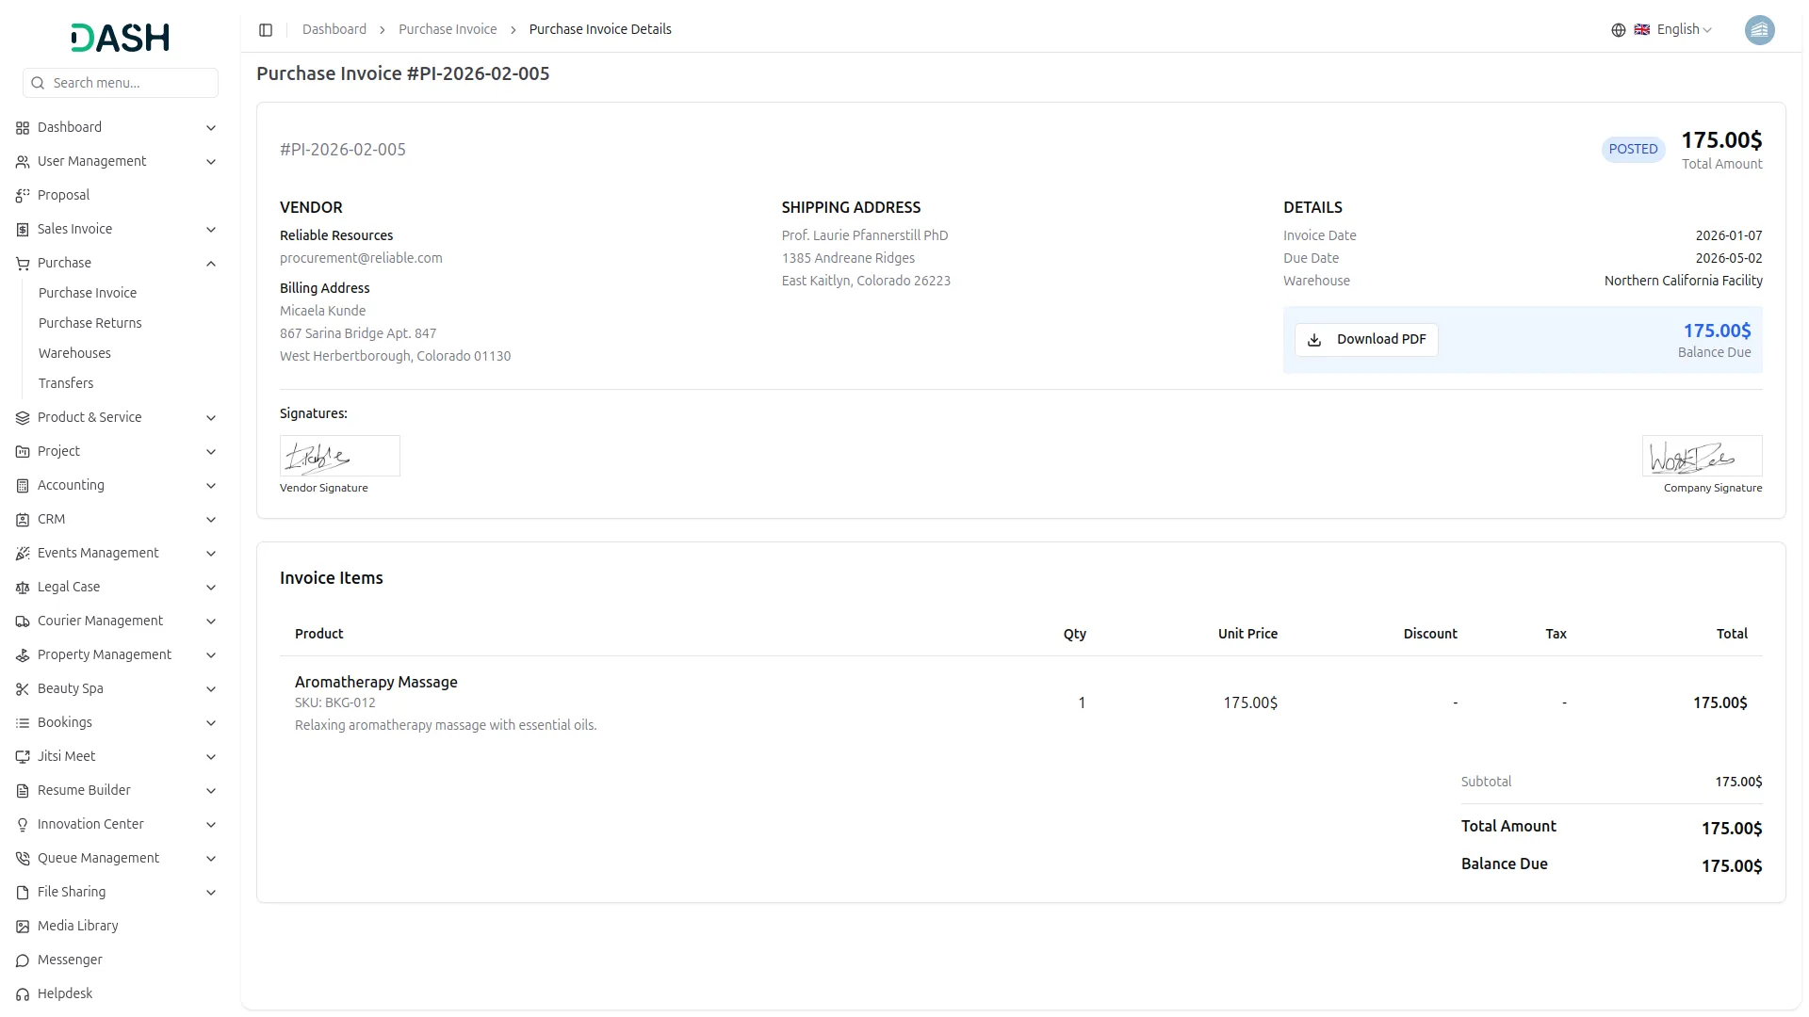
Task: Toggle the sidebar collapse icon
Action: (266, 30)
